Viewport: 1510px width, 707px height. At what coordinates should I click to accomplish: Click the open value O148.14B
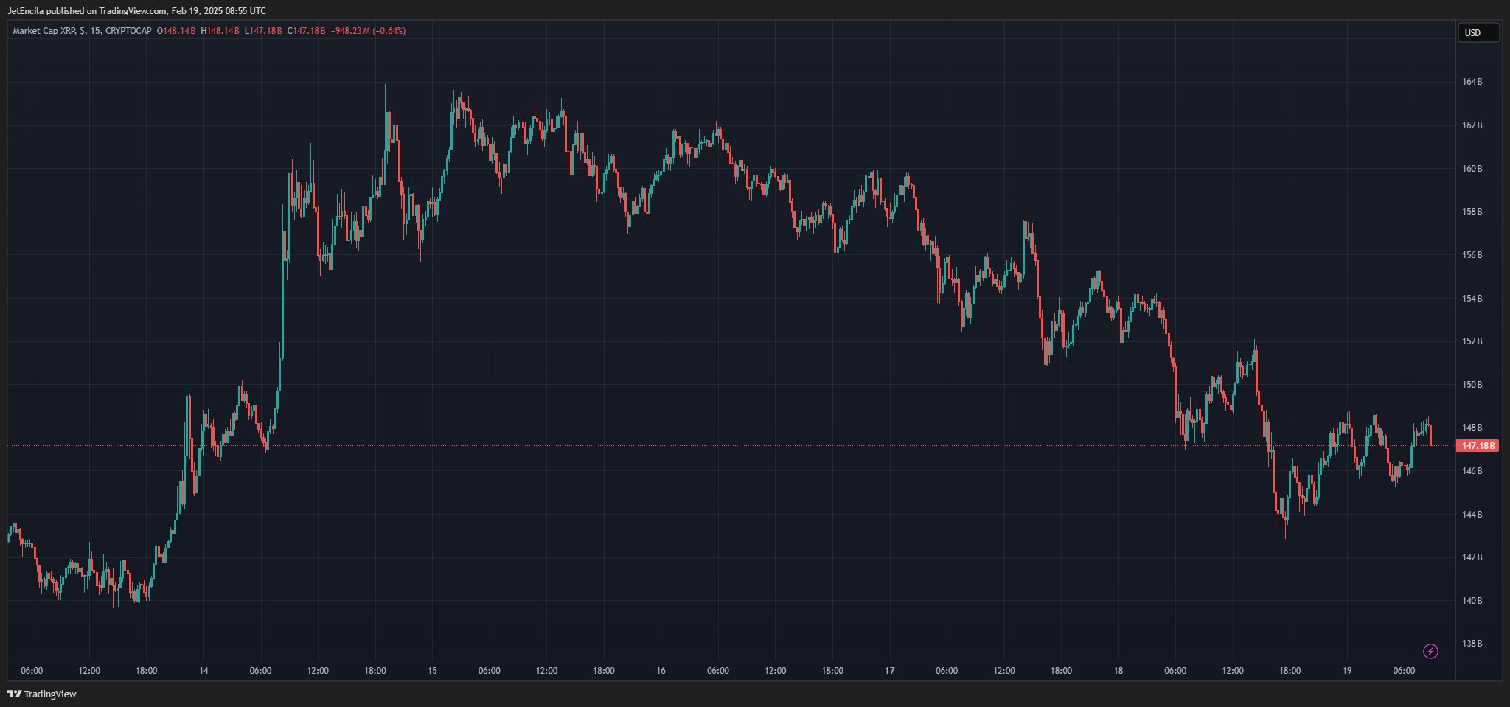click(176, 31)
